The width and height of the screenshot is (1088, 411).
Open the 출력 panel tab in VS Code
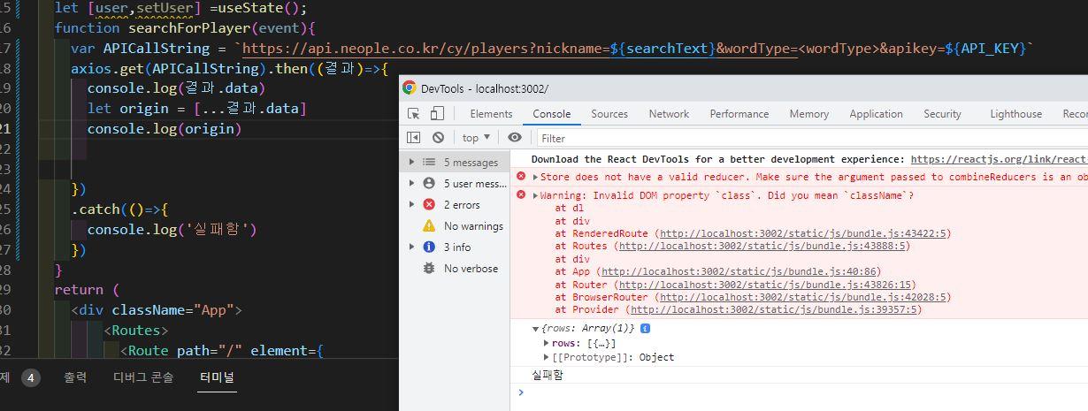click(x=75, y=377)
